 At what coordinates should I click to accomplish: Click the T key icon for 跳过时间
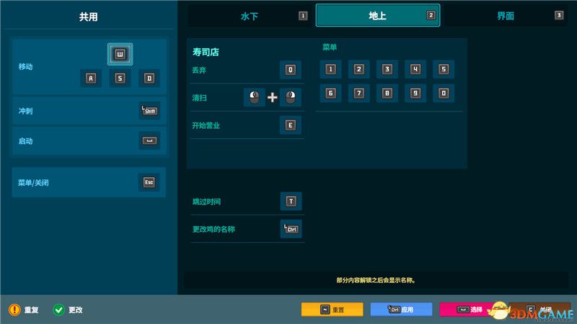[x=291, y=201]
